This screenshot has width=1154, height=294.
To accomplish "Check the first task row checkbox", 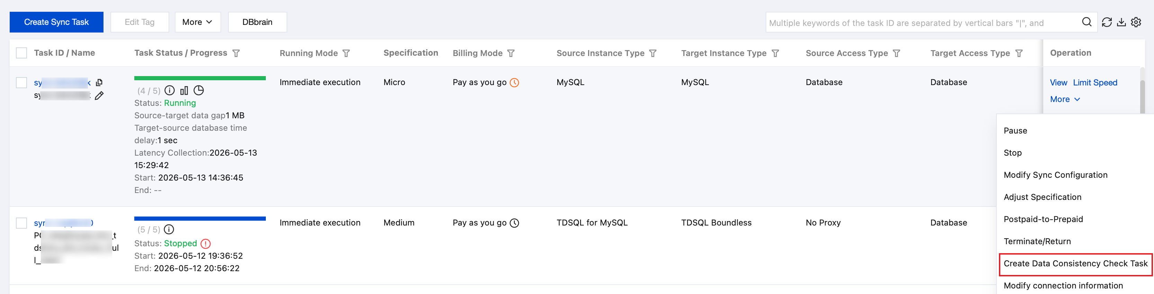I will pos(21,82).
